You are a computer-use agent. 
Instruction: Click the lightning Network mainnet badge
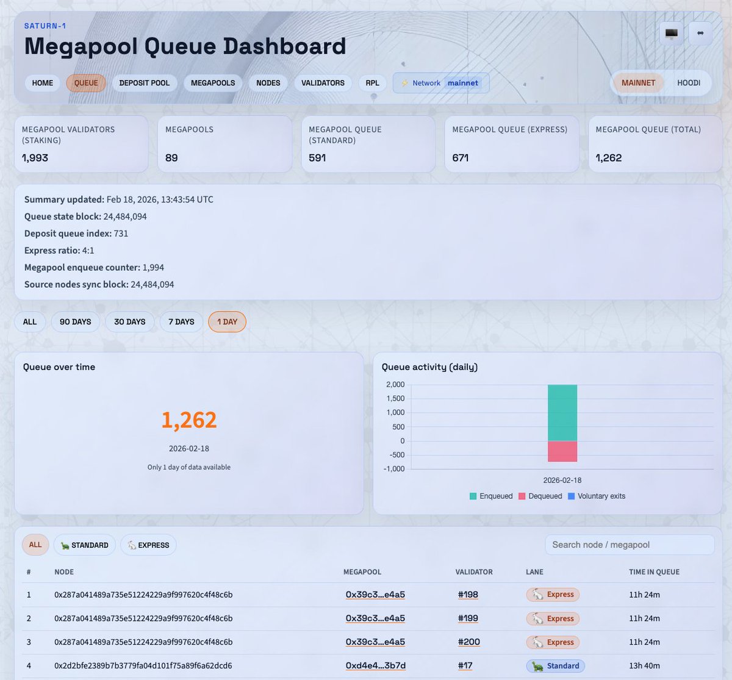(x=441, y=83)
